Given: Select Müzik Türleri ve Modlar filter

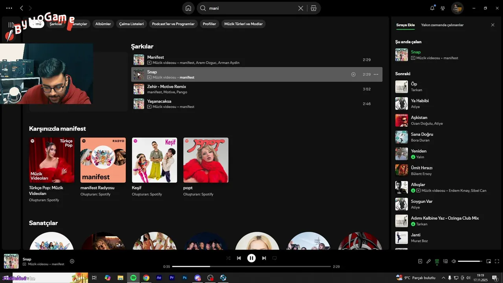Looking at the screenshot, I should 243,24.
